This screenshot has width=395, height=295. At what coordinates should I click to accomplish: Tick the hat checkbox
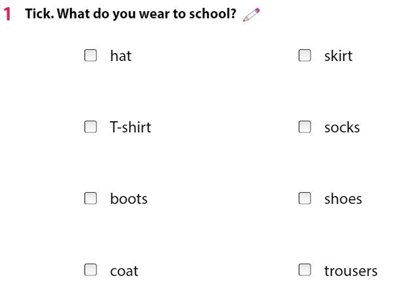pos(90,55)
